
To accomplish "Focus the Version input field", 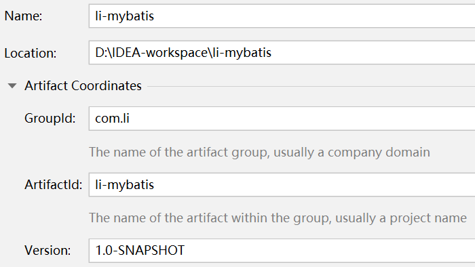I will click(282, 251).
